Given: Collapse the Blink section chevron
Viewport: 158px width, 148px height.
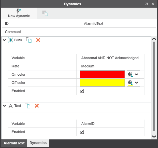Looking at the screenshot, I should [x=4, y=40].
